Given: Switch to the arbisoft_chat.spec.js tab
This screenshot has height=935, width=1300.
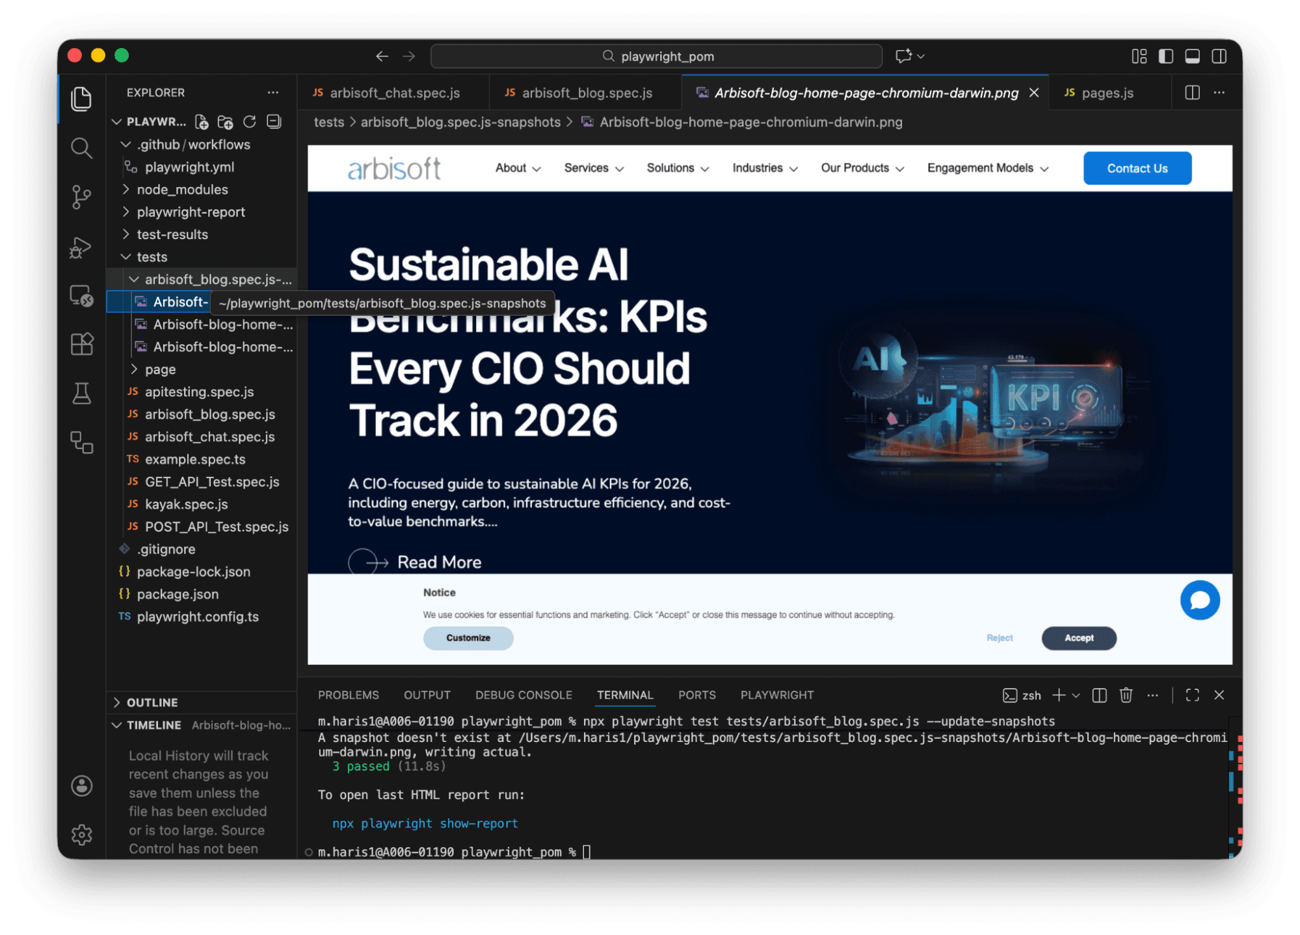Looking at the screenshot, I should [394, 93].
